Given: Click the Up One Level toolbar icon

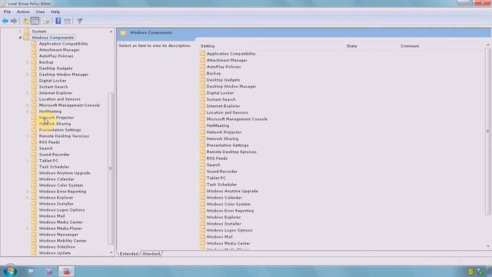Looking at the screenshot, I should click(25, 21).
